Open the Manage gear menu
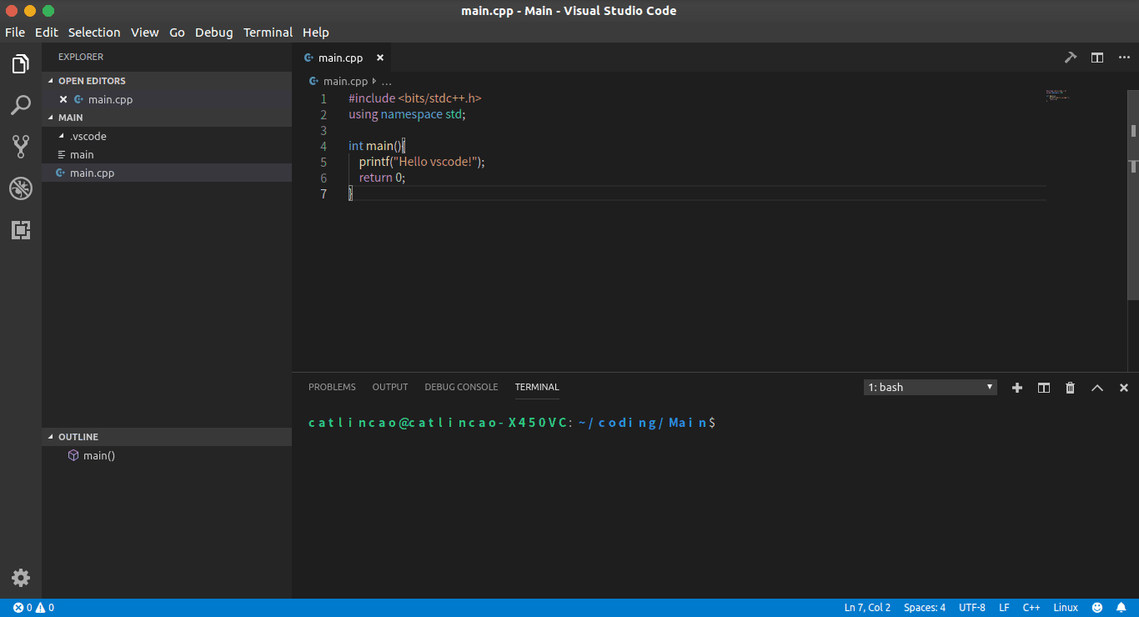The width and height of the screenshot is (1139, 617). 20,577
